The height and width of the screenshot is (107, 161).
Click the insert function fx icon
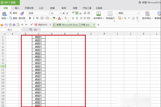click(x=35, y=30)
